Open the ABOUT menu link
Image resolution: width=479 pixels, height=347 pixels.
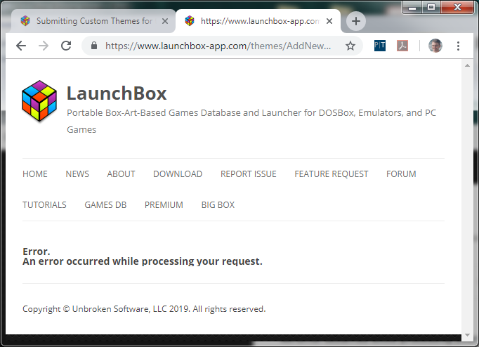coord(121,173)
